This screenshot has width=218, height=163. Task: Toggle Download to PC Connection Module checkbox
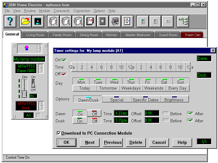click(59, 133)
